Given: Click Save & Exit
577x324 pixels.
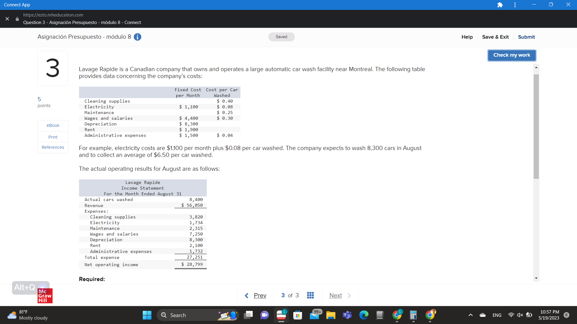Looking at the screenshot, I should coord(495,37).
